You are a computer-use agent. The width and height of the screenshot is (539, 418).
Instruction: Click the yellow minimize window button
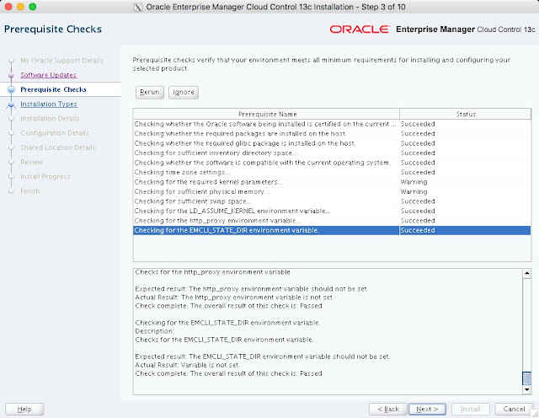click(20, 7)
